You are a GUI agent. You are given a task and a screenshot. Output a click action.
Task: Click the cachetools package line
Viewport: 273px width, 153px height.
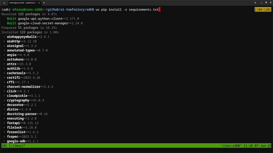click(x=21, y=73)
